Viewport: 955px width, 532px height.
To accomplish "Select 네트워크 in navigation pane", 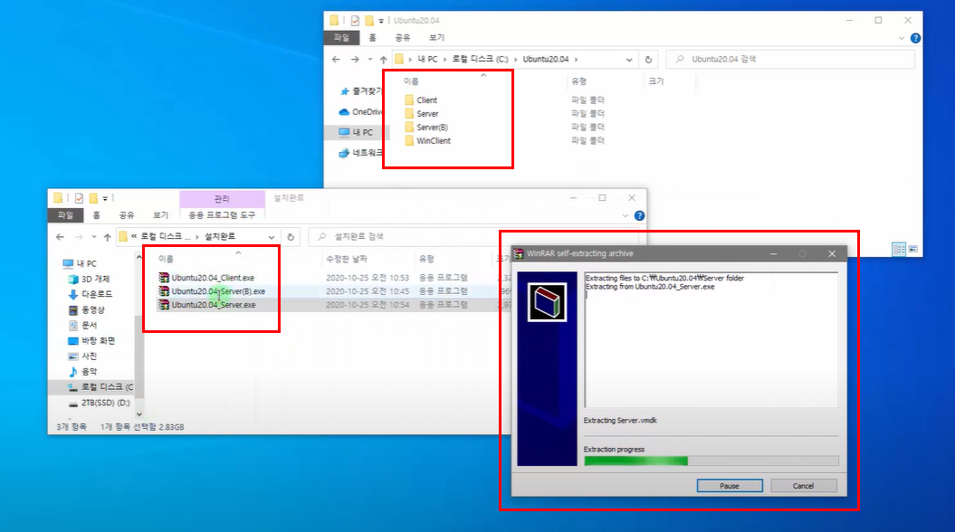I will click(x=360, y=153).
